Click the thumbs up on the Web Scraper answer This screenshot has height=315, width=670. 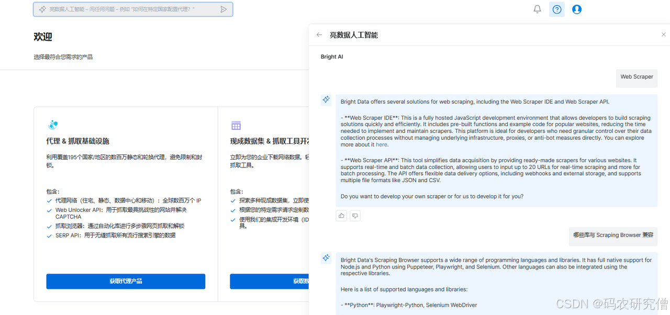pos(341,216)
